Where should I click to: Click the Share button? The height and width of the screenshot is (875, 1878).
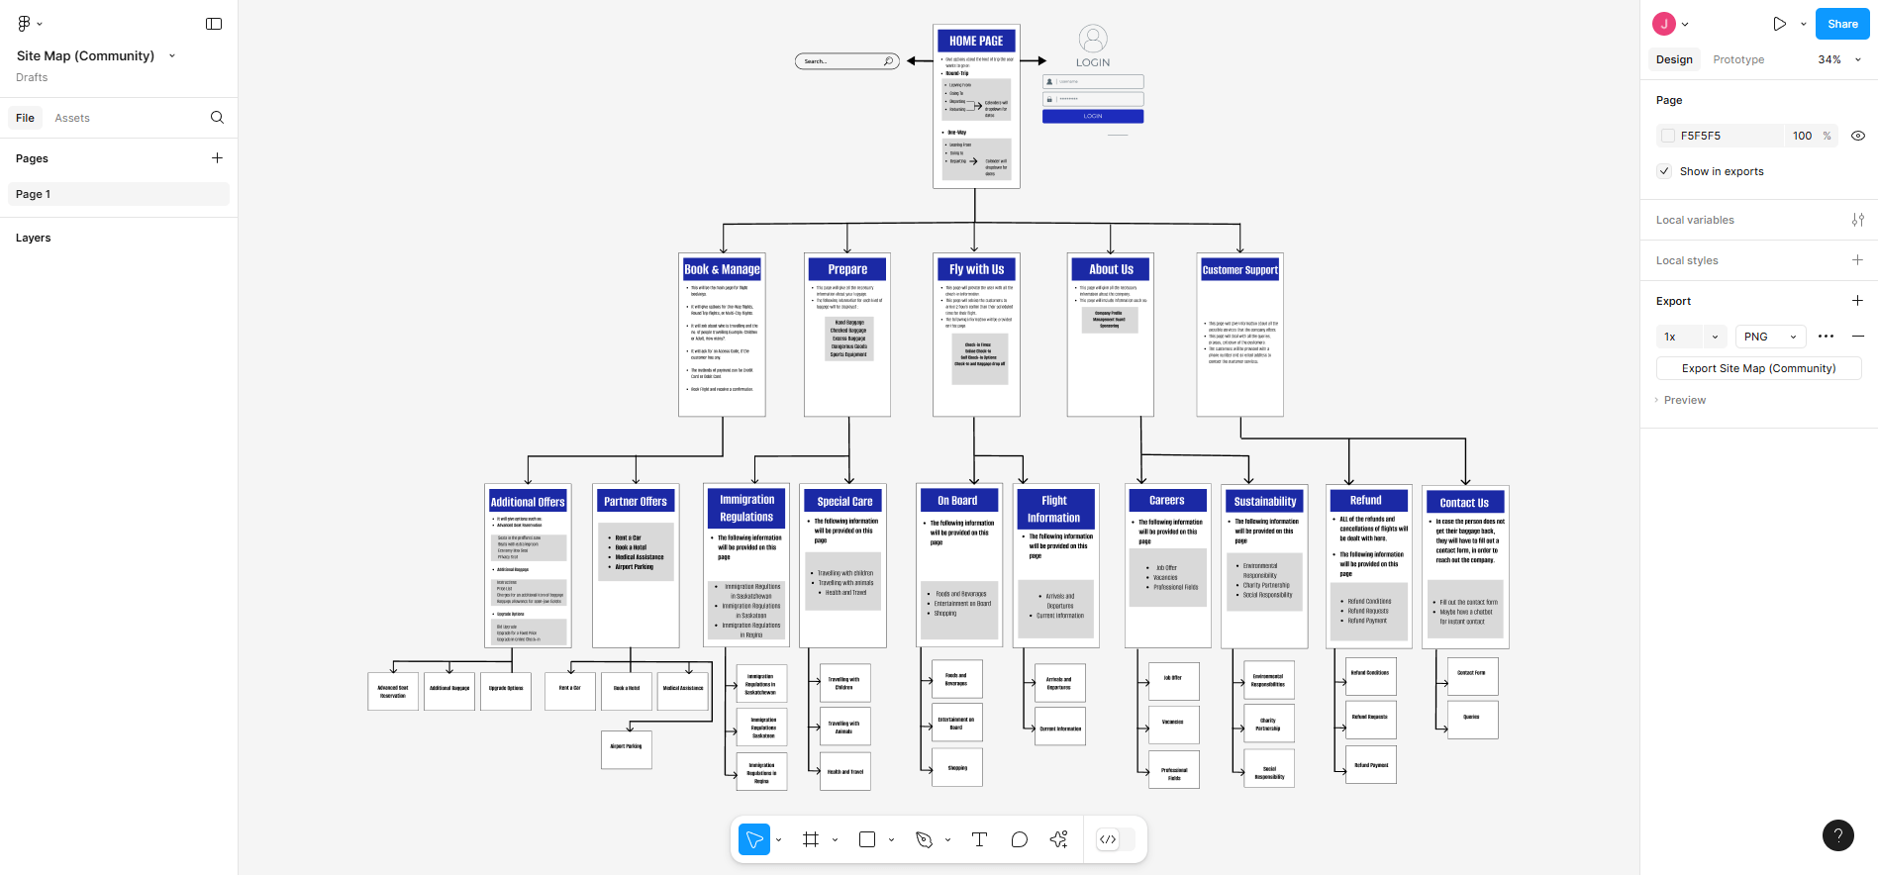(1842, 24)
